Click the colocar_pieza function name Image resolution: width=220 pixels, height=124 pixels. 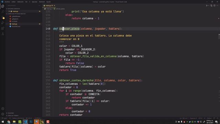pyautogui.click(x=69, y=29)
